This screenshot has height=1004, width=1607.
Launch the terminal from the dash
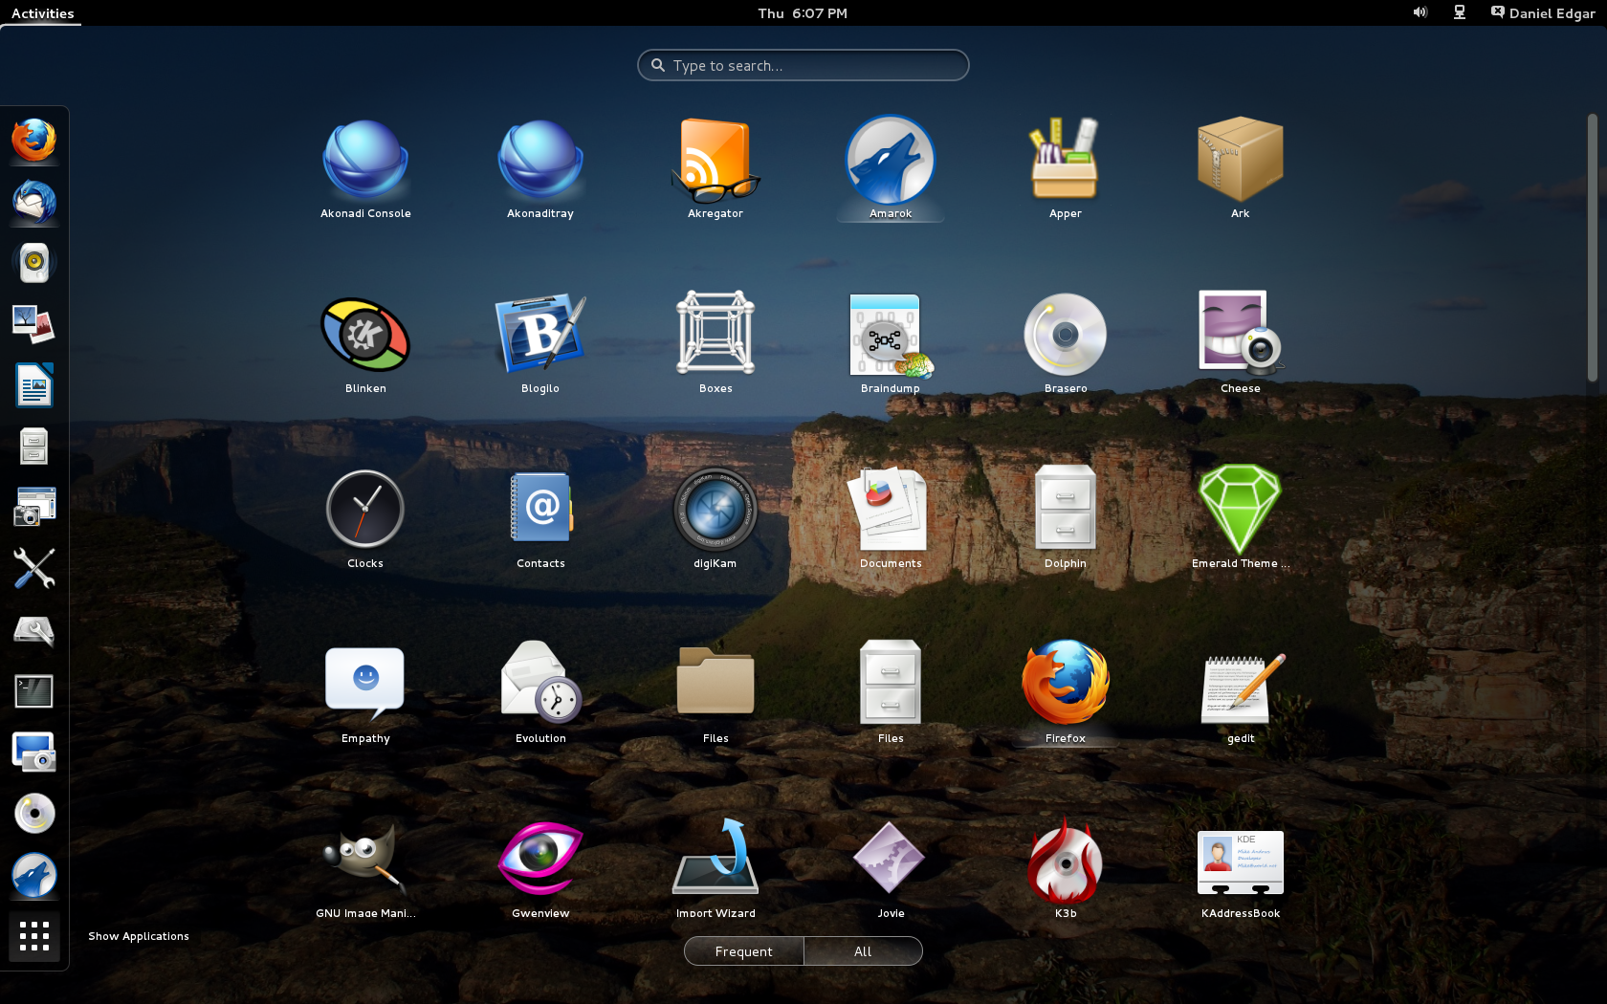[x=34, y=691]
